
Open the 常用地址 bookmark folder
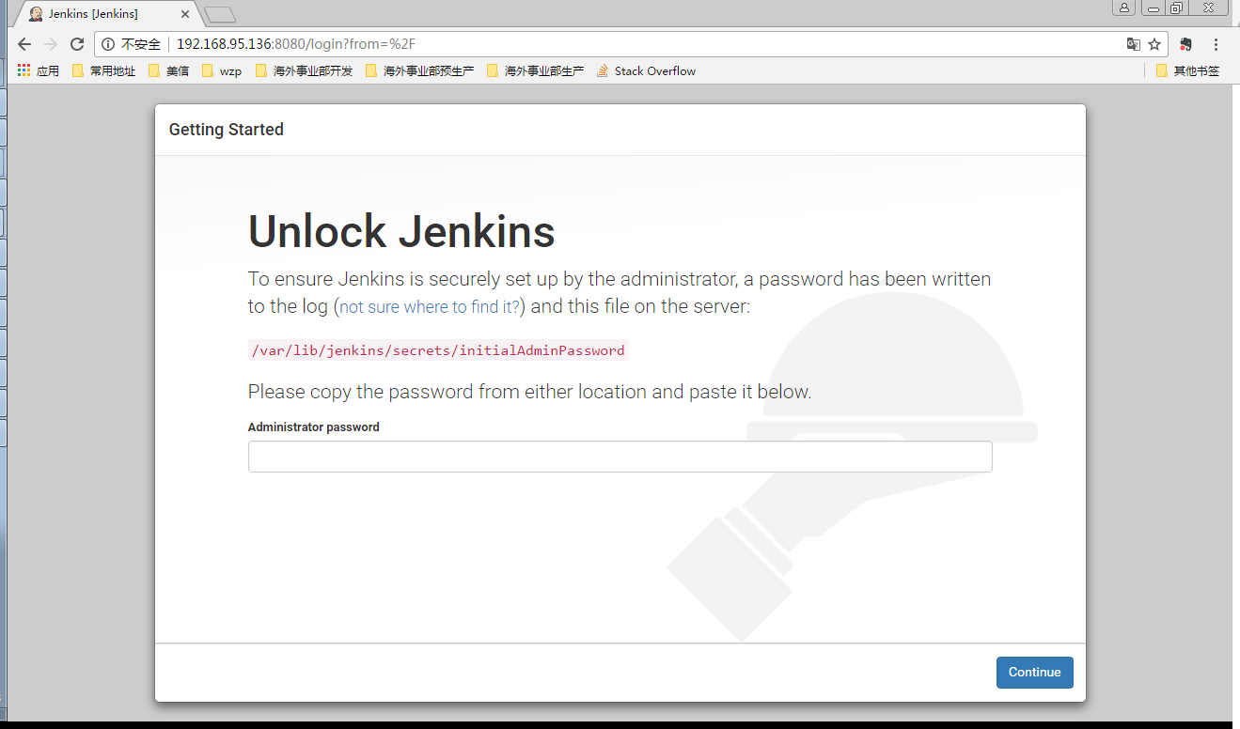click(x=103, y=70)
